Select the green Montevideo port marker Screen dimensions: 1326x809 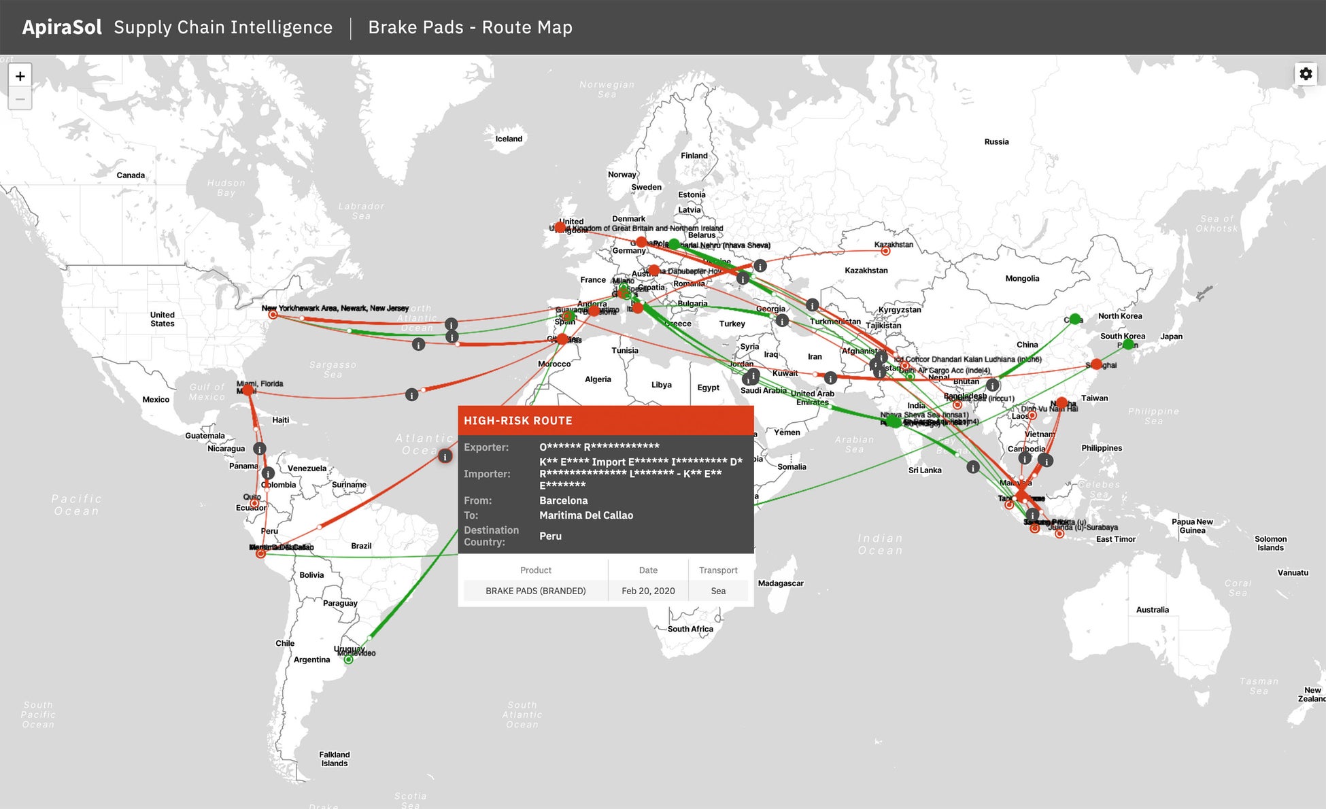348,659
